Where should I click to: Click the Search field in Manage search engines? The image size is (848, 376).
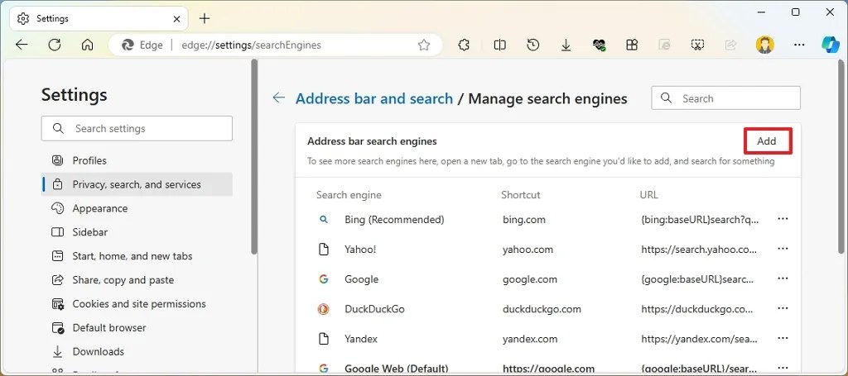pos(725,98)
